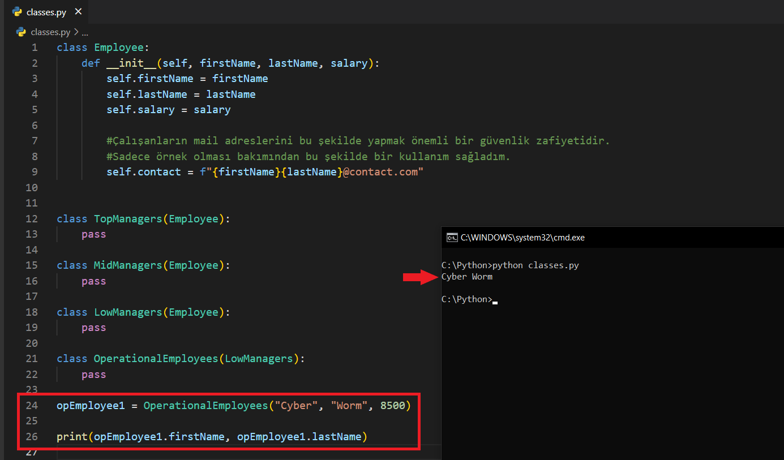This screenshot has height=460, width=784.
Task: Click the red arrow pointing to output
Action: [419, 277]
